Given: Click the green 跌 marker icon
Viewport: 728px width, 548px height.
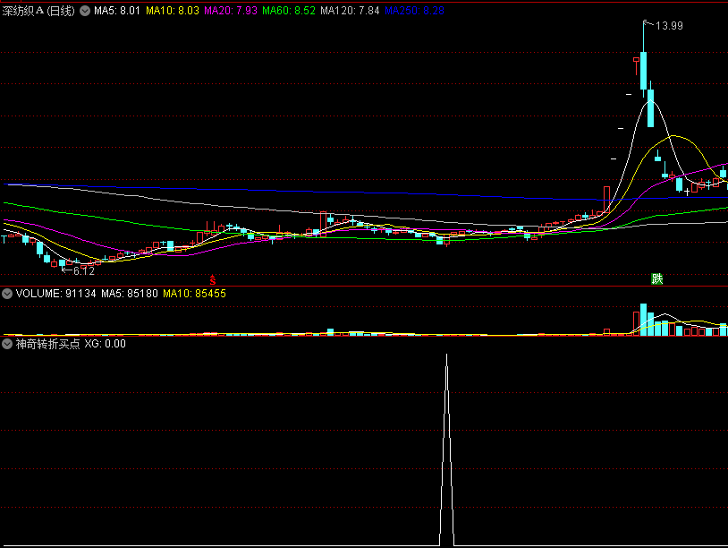Looking at the screenshot, I should (656, 278).
